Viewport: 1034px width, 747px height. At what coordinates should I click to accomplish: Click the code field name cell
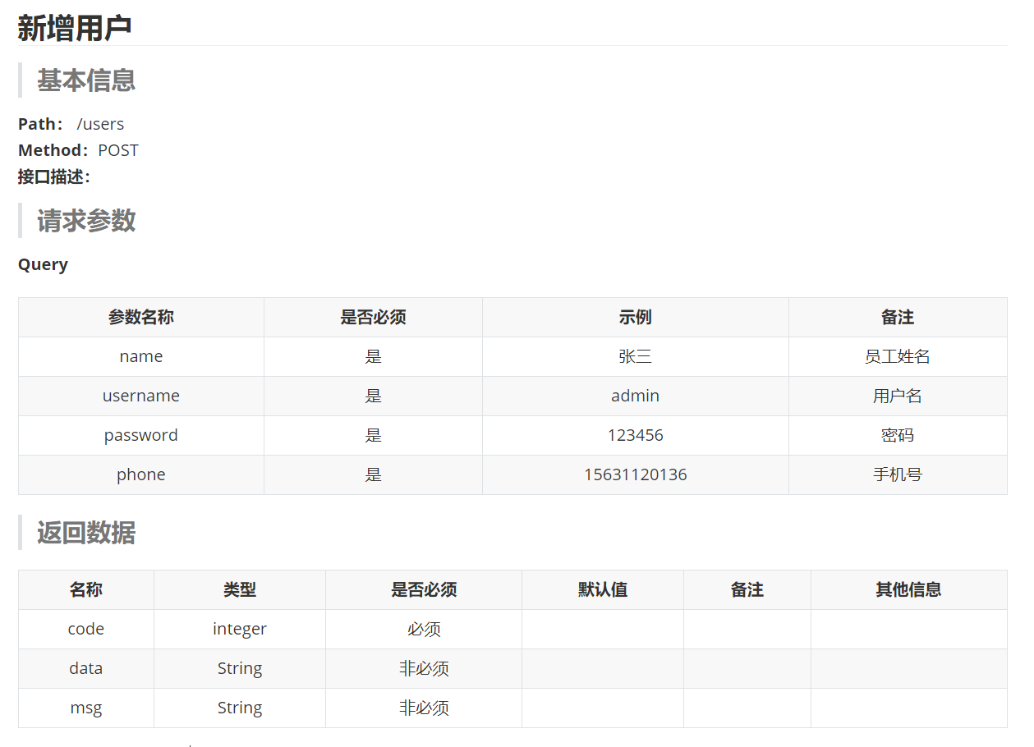click(85, 629)
